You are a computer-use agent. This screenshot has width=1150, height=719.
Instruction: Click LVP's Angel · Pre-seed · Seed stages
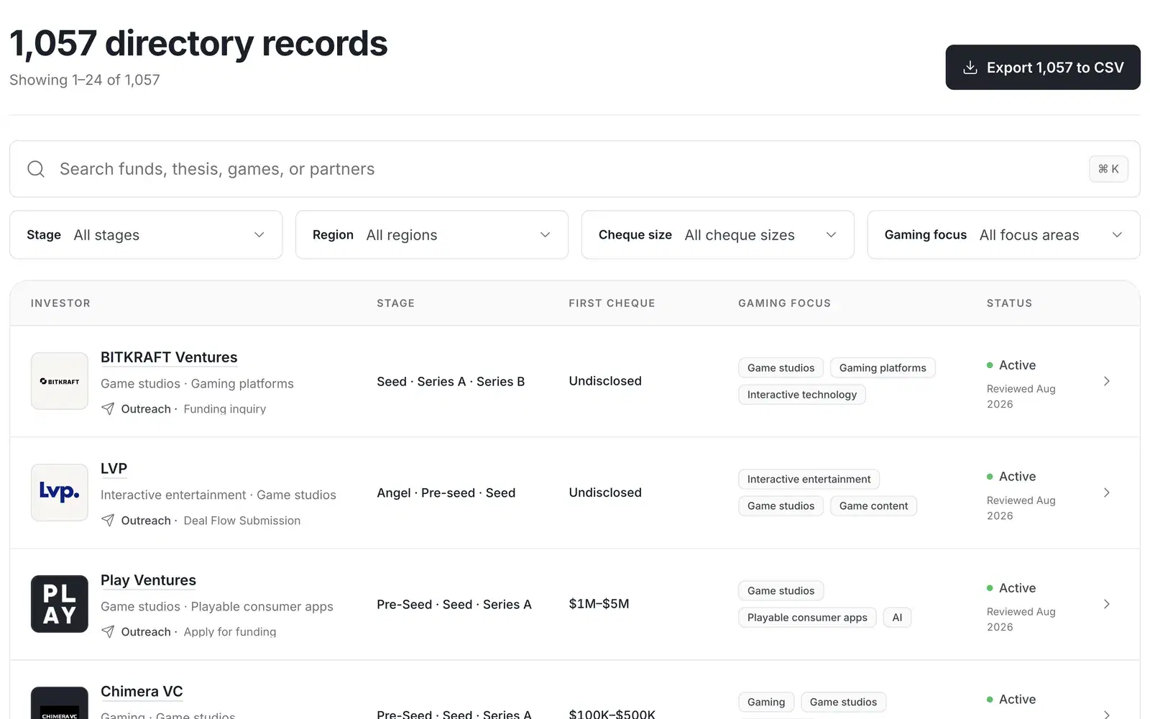[446, 493]
